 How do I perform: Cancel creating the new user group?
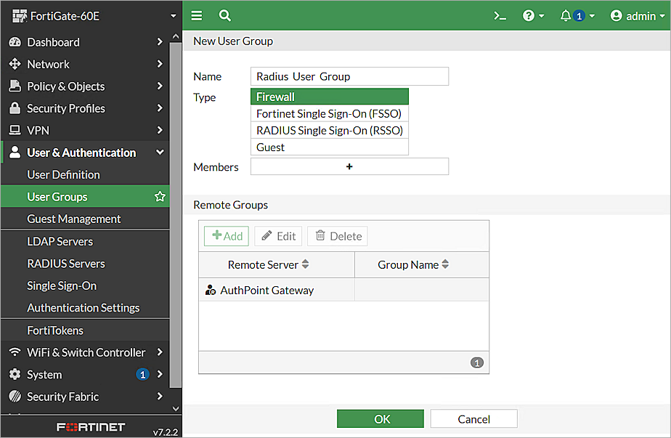click(473, 418)
